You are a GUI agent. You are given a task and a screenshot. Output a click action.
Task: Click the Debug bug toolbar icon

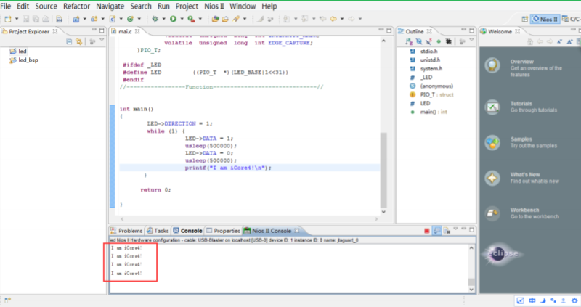[x=155, y=19]
